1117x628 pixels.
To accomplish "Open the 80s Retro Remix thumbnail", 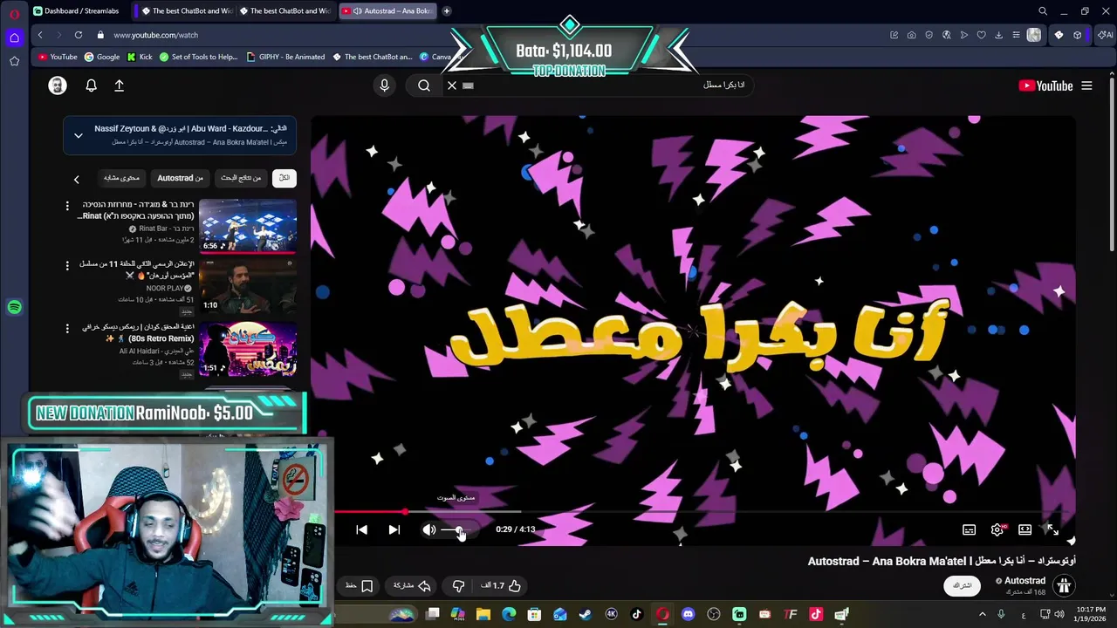I will point(248,348).
